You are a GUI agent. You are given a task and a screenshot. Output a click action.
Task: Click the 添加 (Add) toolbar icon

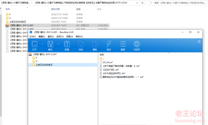click(81, 44)
